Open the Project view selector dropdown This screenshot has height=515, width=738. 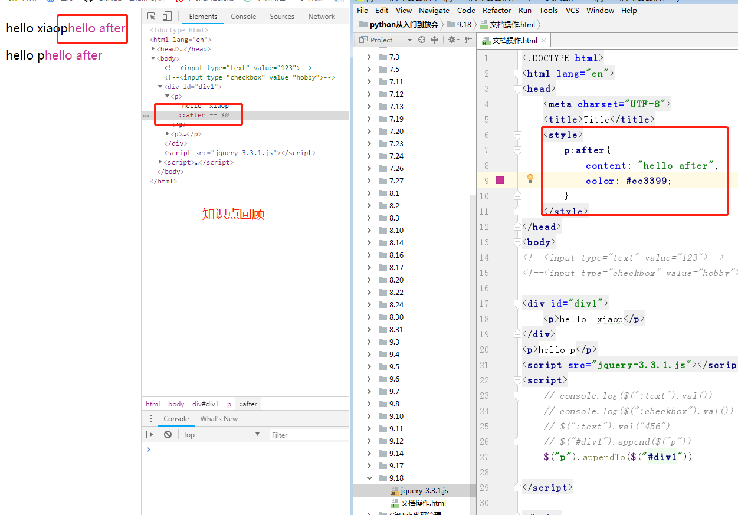[x=409, y=40]
